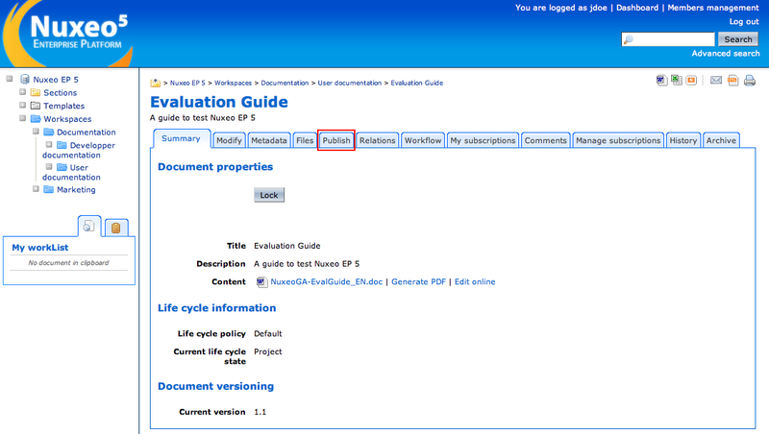This screenshot has width=769, height=434.
Task: Expand the Marketing tree node
Action: (x=36, y=188)
